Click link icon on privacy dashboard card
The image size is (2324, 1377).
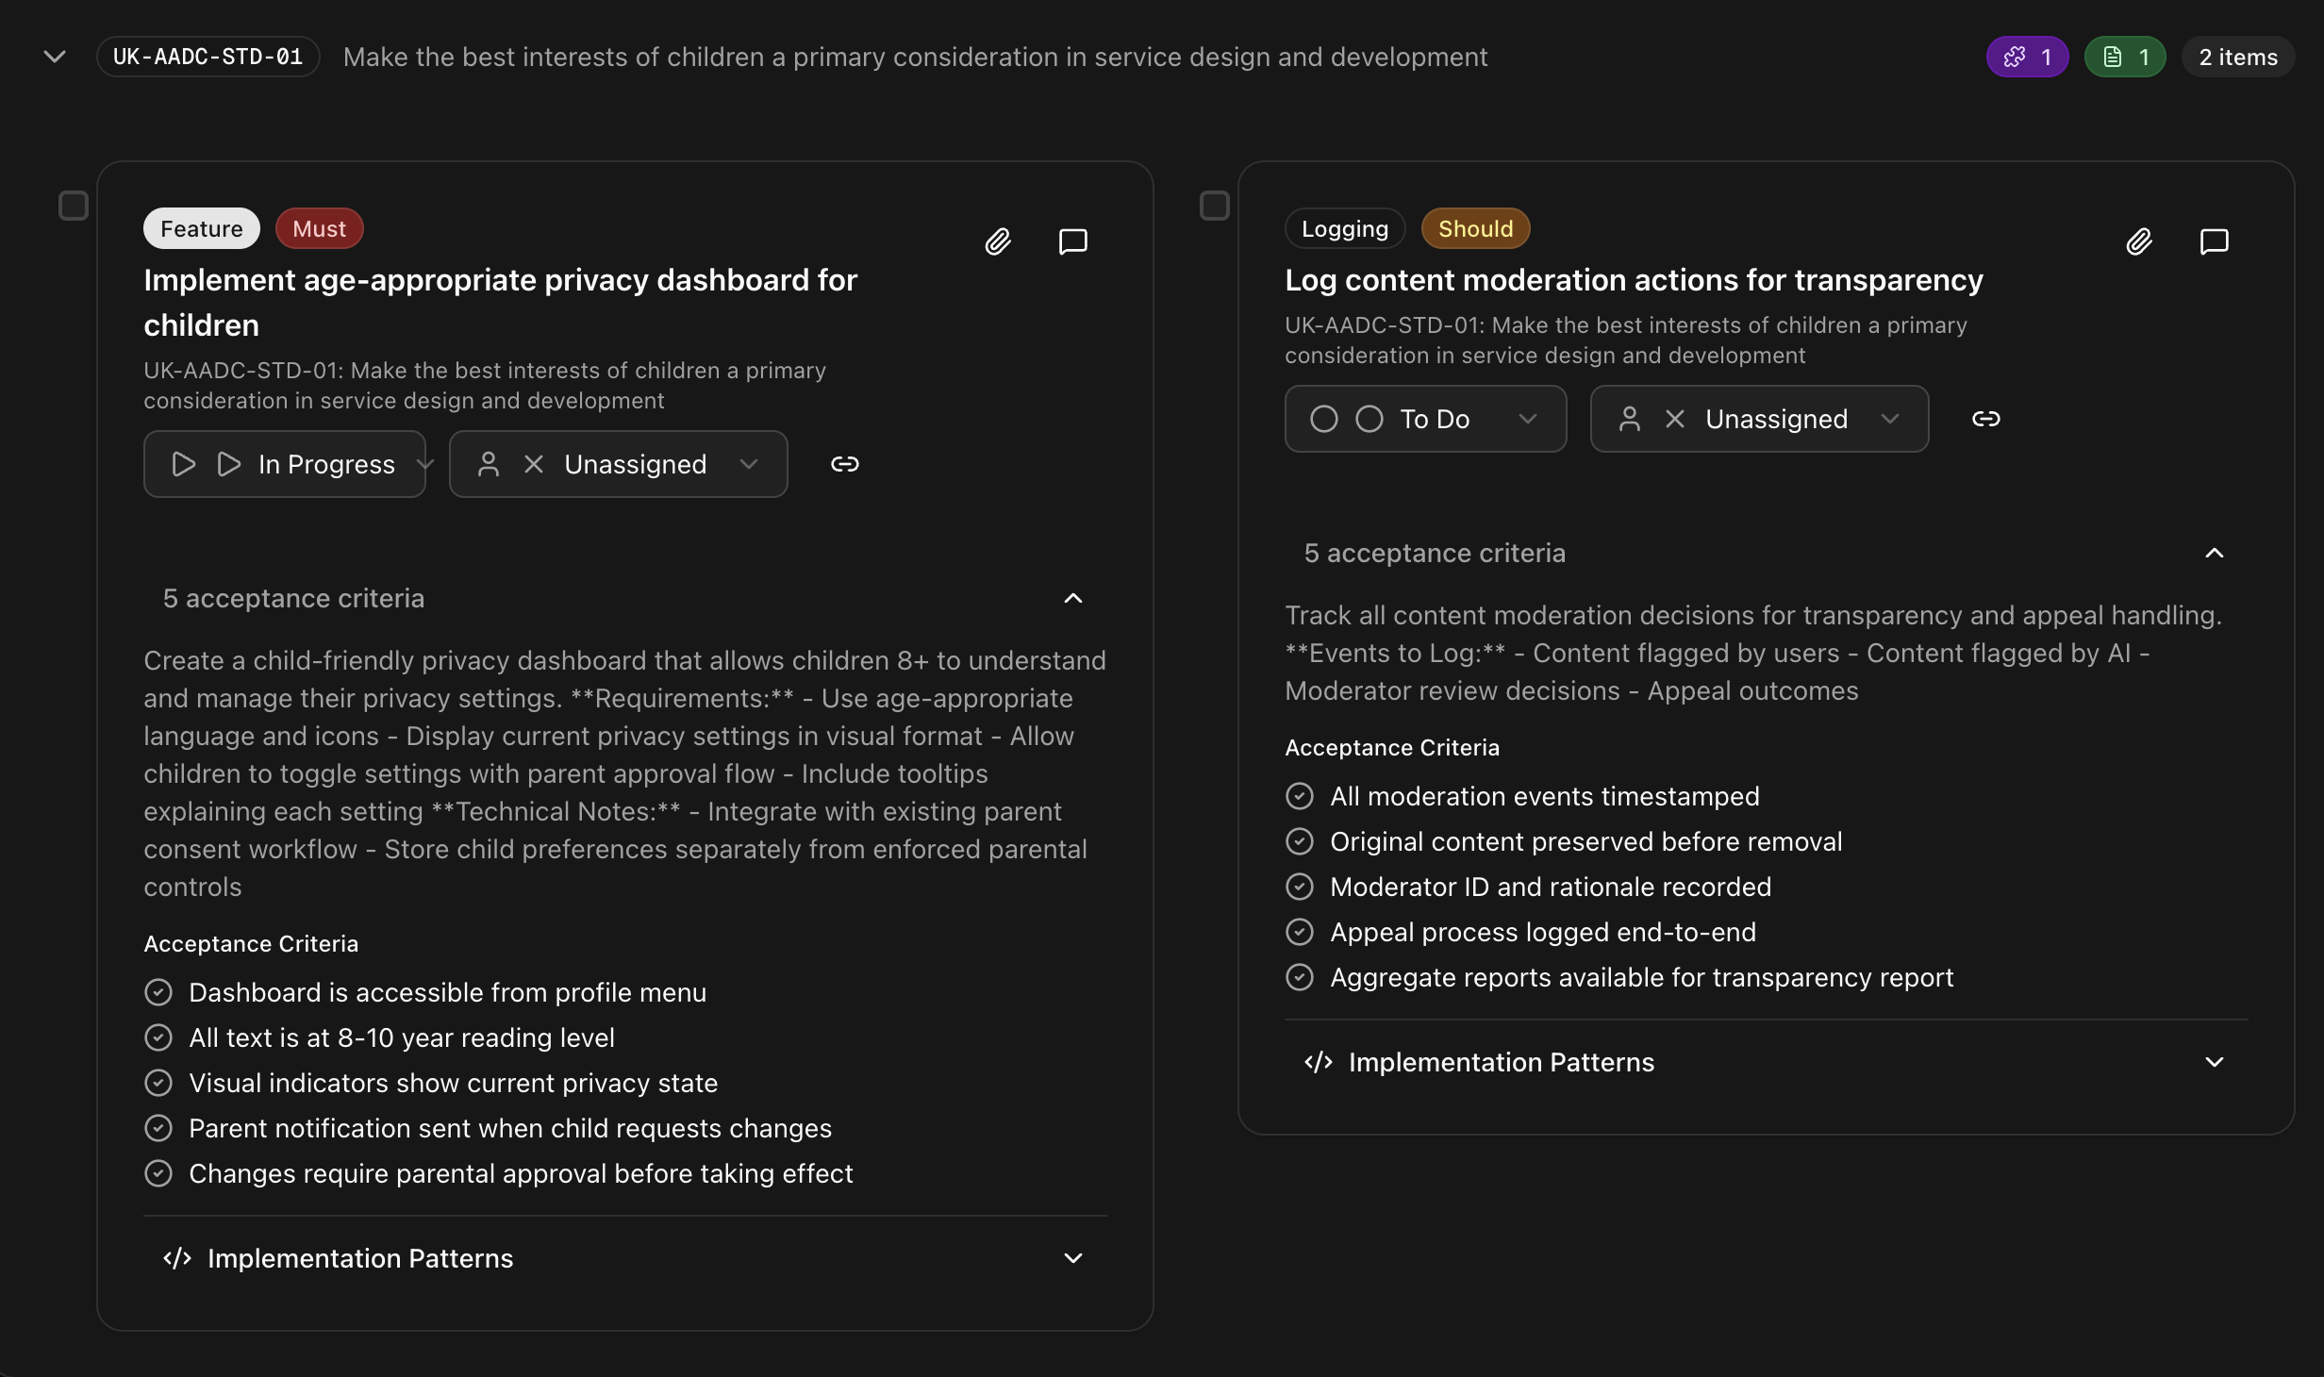(x=844, y=464)
